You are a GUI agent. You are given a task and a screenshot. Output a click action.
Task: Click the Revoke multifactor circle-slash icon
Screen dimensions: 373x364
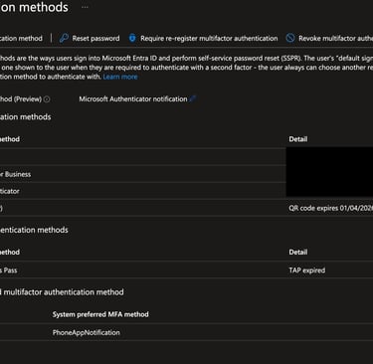[290, 38]
